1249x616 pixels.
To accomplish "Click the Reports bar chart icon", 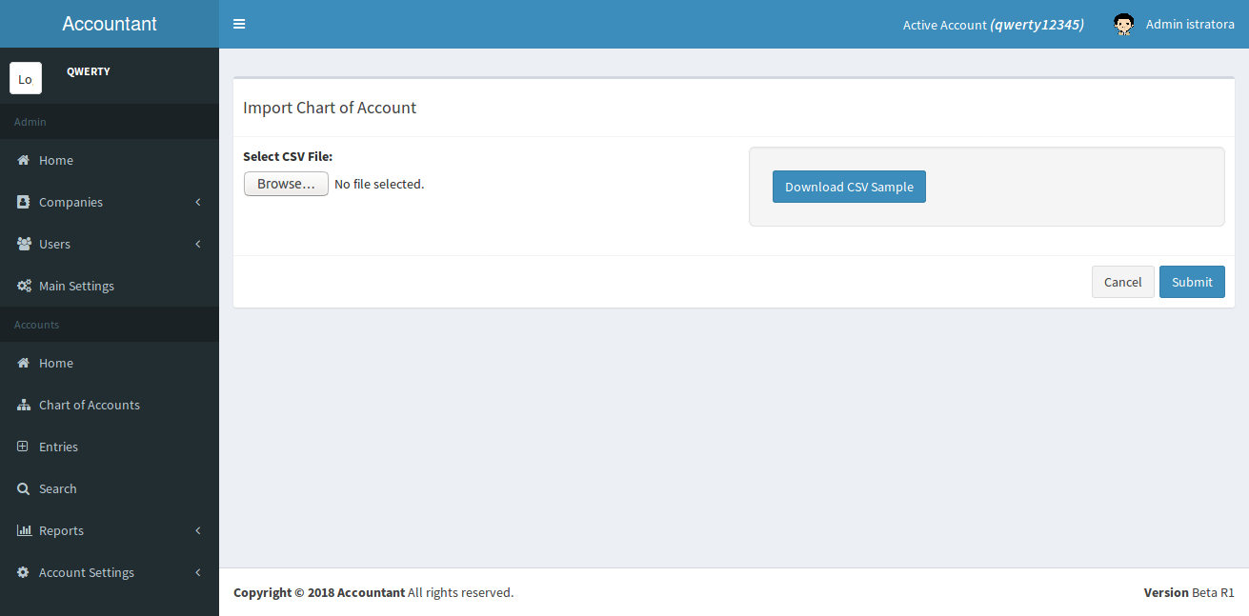I will pyautogui.click(x=24, y=530).
